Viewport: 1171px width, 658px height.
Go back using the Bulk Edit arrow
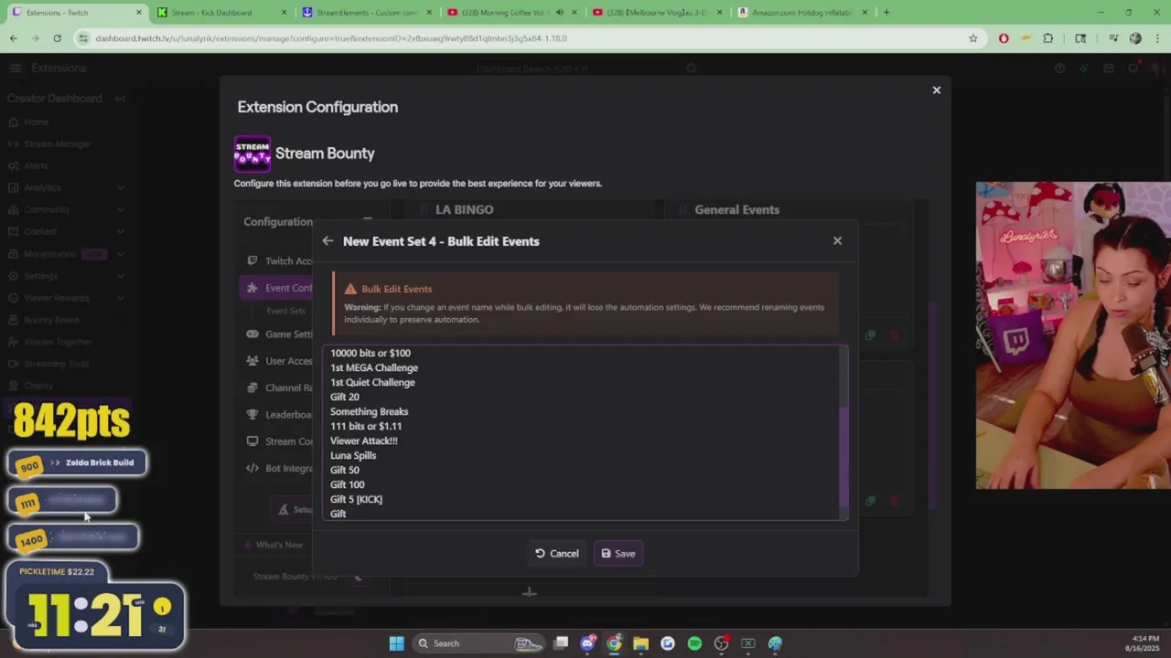point(328,241)
